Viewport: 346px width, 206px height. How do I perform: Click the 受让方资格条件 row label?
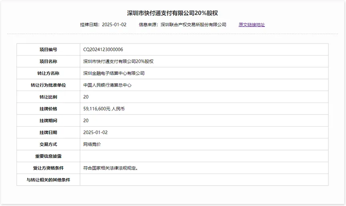point(48,168)
